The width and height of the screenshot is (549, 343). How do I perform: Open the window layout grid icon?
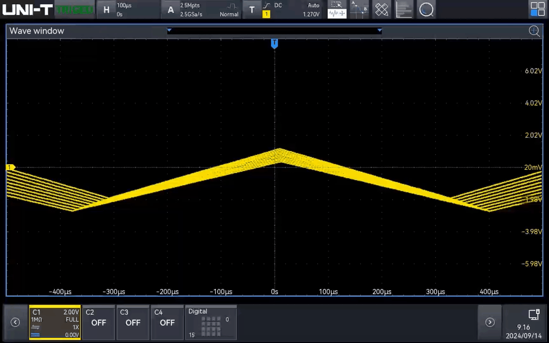point(538,9)
